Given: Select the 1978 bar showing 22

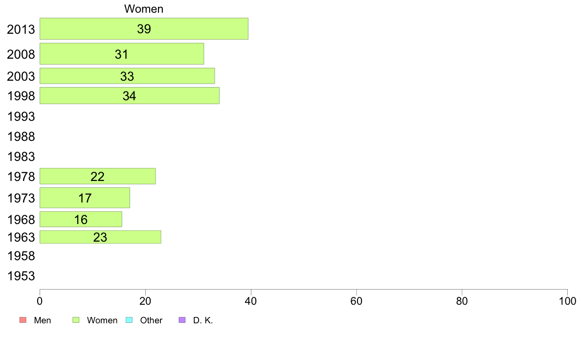Looking at the screenshot, I should (97, 176).
